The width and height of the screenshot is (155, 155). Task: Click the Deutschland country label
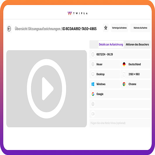pos(135,64)
